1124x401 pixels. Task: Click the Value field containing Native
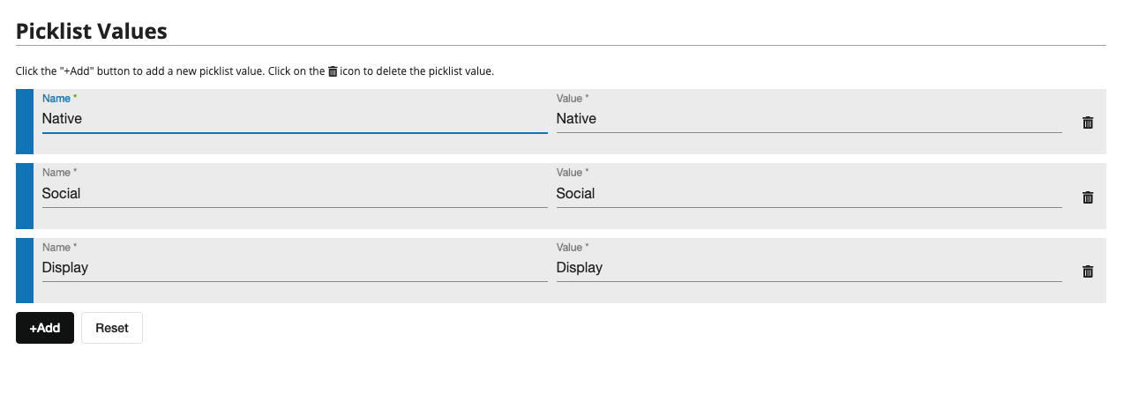(808, 119)
